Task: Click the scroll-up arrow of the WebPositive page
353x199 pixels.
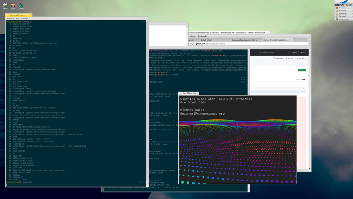Action: click(310, 50)
